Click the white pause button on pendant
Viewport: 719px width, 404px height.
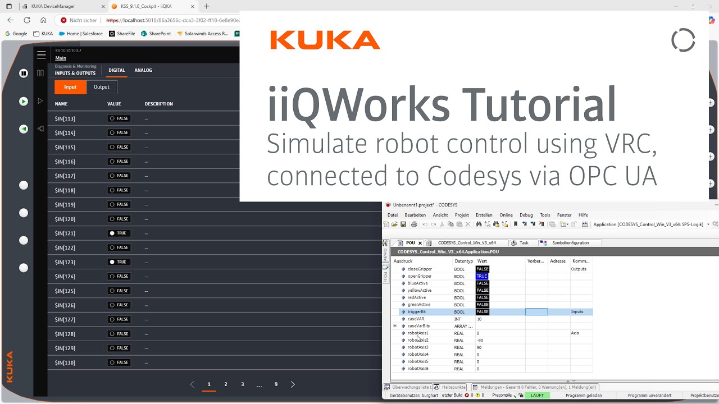(24, 73)
